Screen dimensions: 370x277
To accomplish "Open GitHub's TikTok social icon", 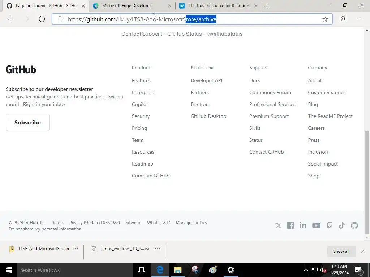I will (342, 225).
